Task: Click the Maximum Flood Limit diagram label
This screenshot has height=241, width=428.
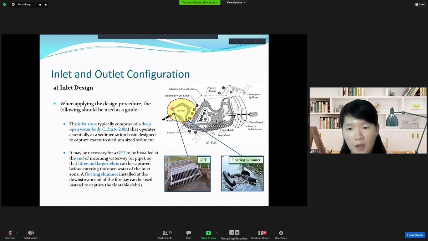Action: pos(182,89)
